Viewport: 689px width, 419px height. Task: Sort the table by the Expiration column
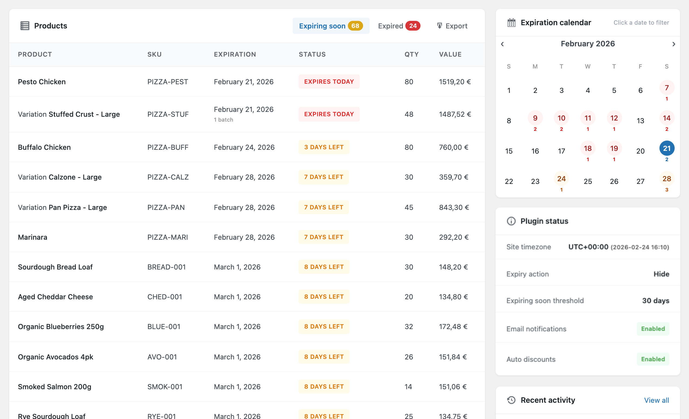click(235, 54)
